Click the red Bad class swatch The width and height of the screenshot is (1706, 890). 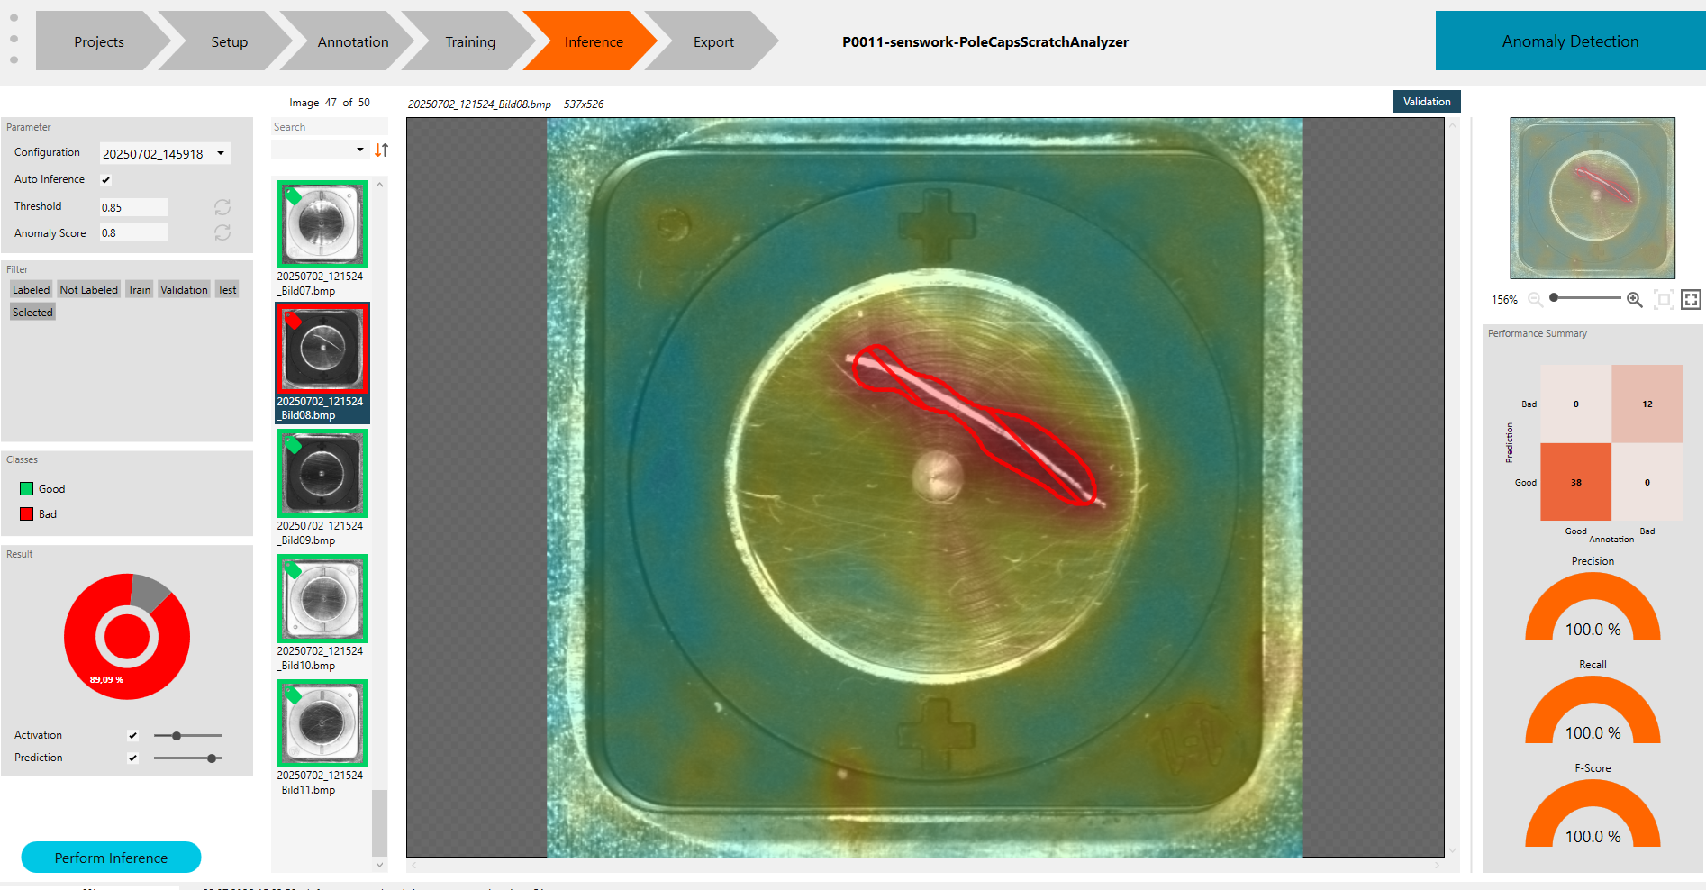coord(27,514)
